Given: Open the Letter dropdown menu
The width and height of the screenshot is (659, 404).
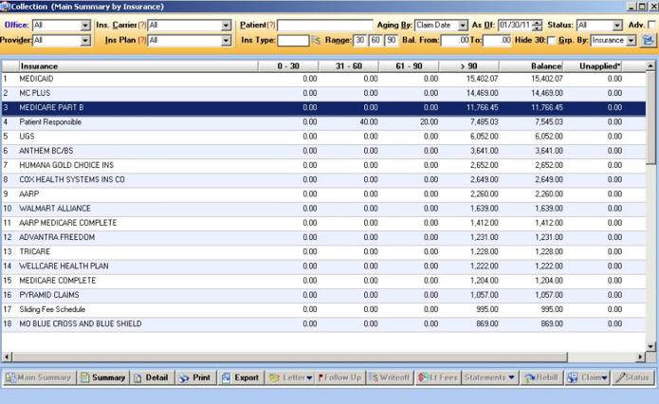Looking at the screenshot, I should pyautogui.click(x=290, y=377).
